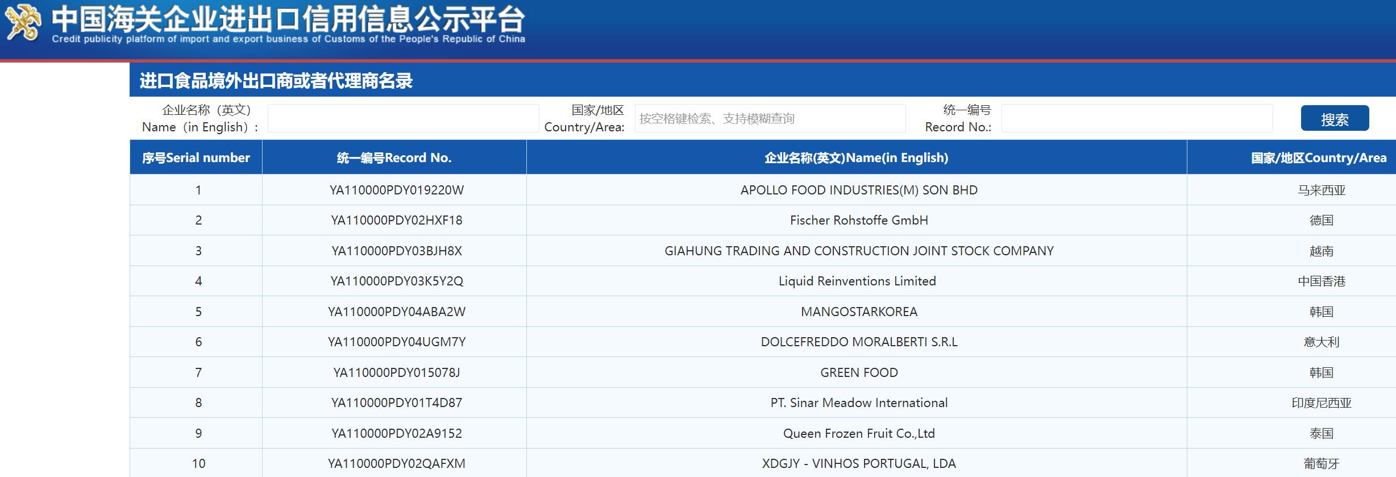
Task: Click XDGJY - VINHOS PORTUGAL, LDA name
Action: pos(859,463)
